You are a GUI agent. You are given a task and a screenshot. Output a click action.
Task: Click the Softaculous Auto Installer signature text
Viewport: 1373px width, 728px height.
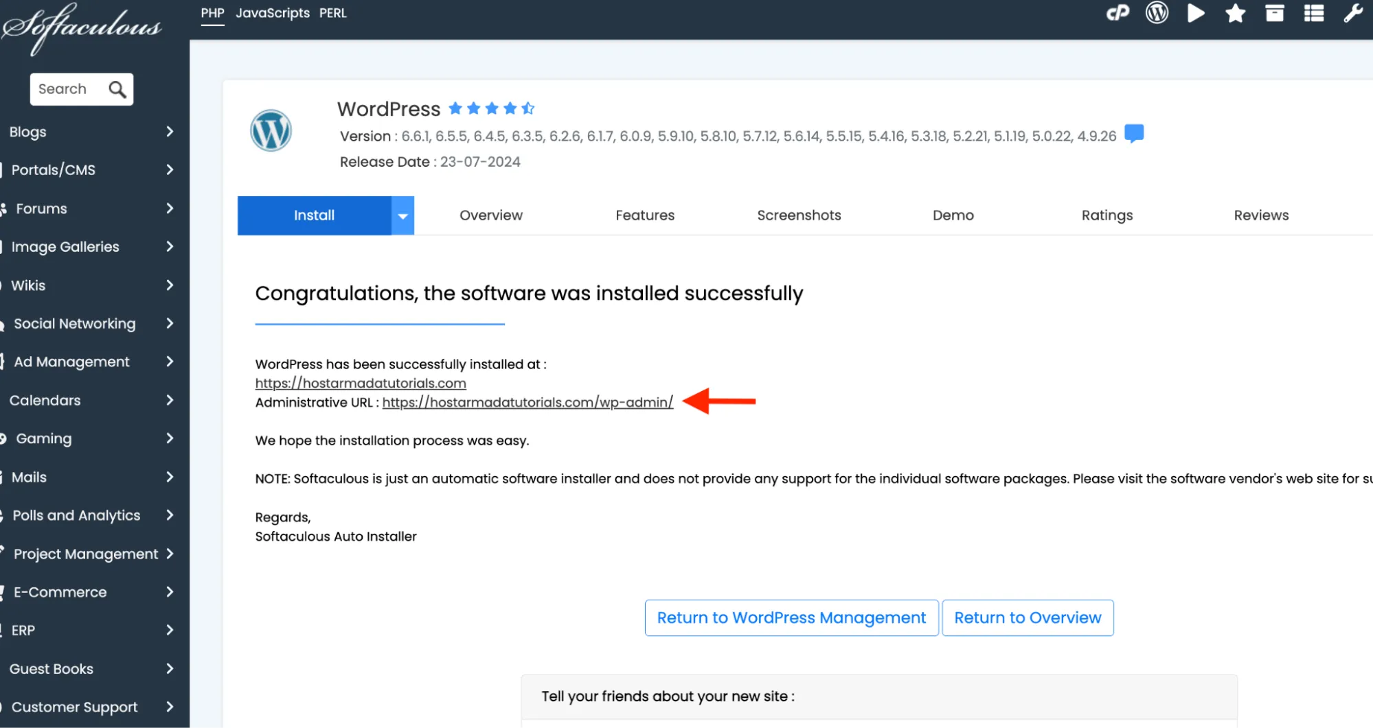(x=336, y=537)
